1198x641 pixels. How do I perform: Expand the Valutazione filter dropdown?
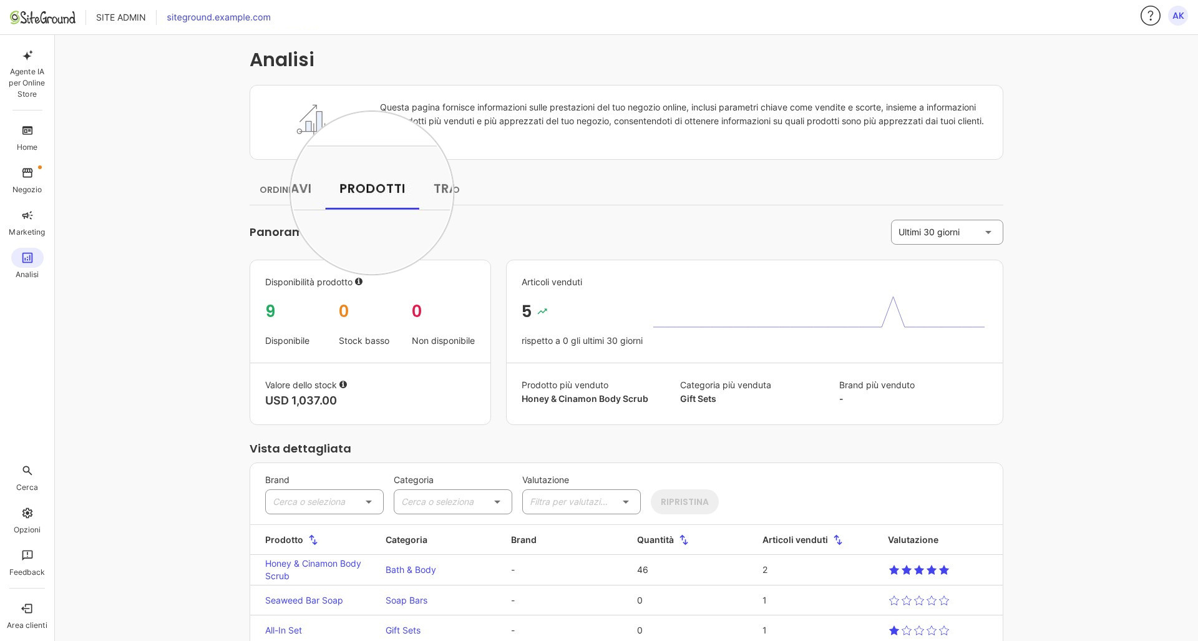[581, 502]
